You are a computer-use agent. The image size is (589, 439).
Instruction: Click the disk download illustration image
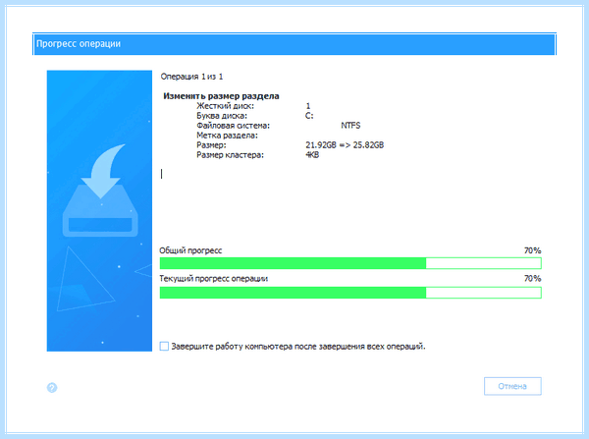click(x=99, y=211)
